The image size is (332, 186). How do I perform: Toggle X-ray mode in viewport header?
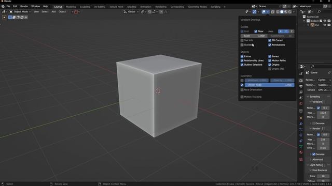pyautogui.click(x=273, y=12)
